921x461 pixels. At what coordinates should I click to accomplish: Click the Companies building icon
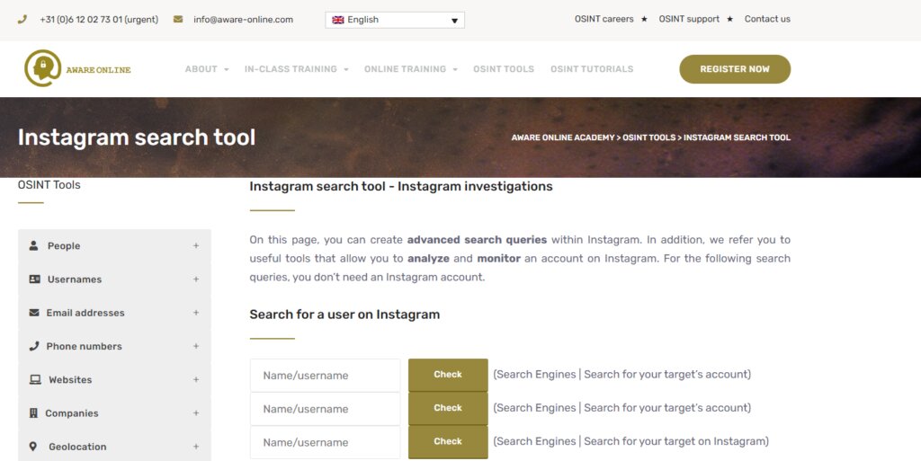point(33,412)
